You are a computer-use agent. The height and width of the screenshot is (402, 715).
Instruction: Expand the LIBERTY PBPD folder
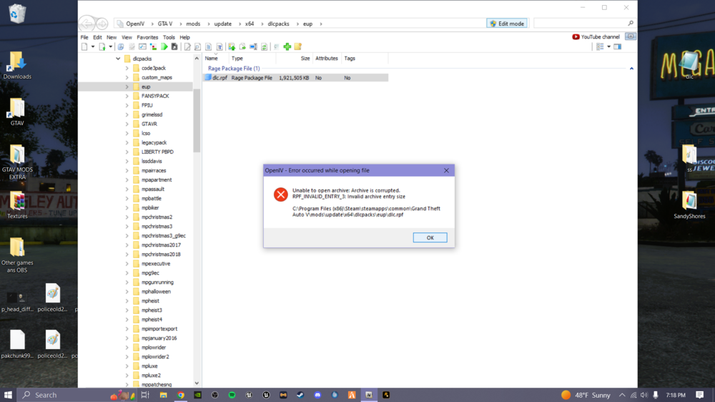[127, 152]
